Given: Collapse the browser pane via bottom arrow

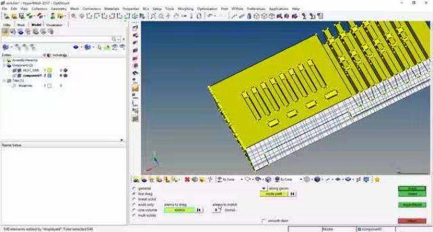Looking at the screenshot, I should 122,140.
